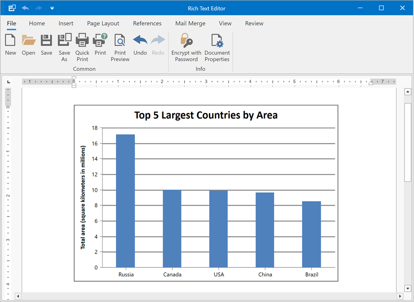The height and width of the screenshot is (302, 414).
Task: Print the document
Action: point(100,44)
